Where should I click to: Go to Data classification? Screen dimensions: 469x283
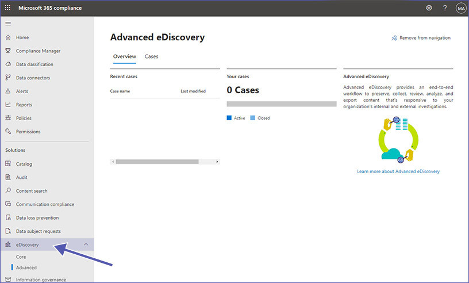34,64
